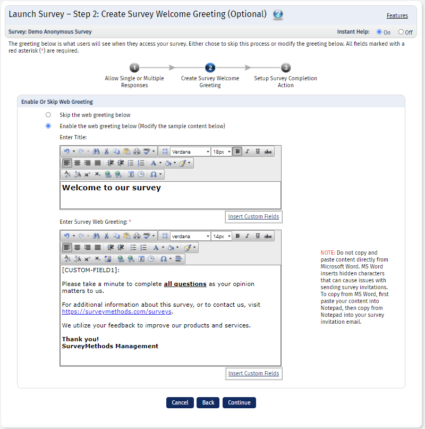Turn Instant Help off

pos(401,32)
